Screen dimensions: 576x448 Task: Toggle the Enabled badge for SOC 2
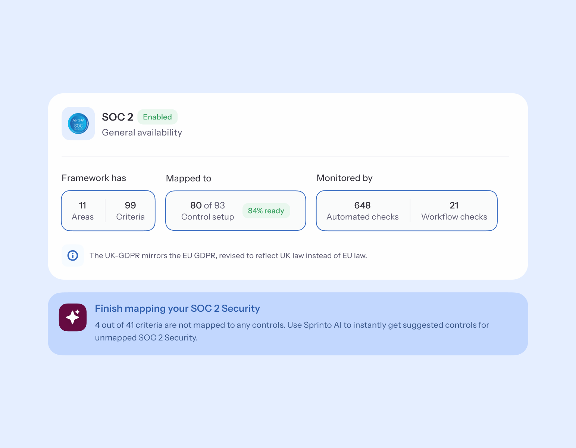[x=157, y=117]
